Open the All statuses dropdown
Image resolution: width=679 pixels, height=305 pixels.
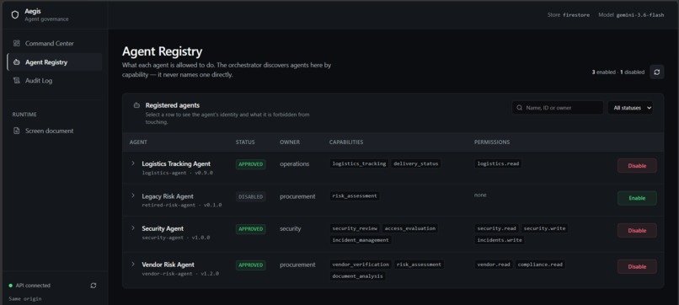[630, 108]
